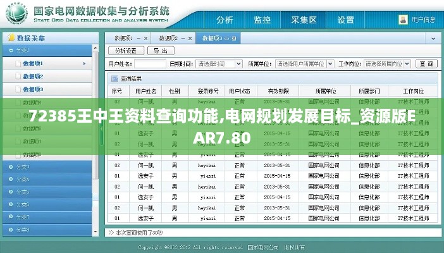
Task: Click the 查询 search button
Action: pyautogui.click(x=426, y=64)
